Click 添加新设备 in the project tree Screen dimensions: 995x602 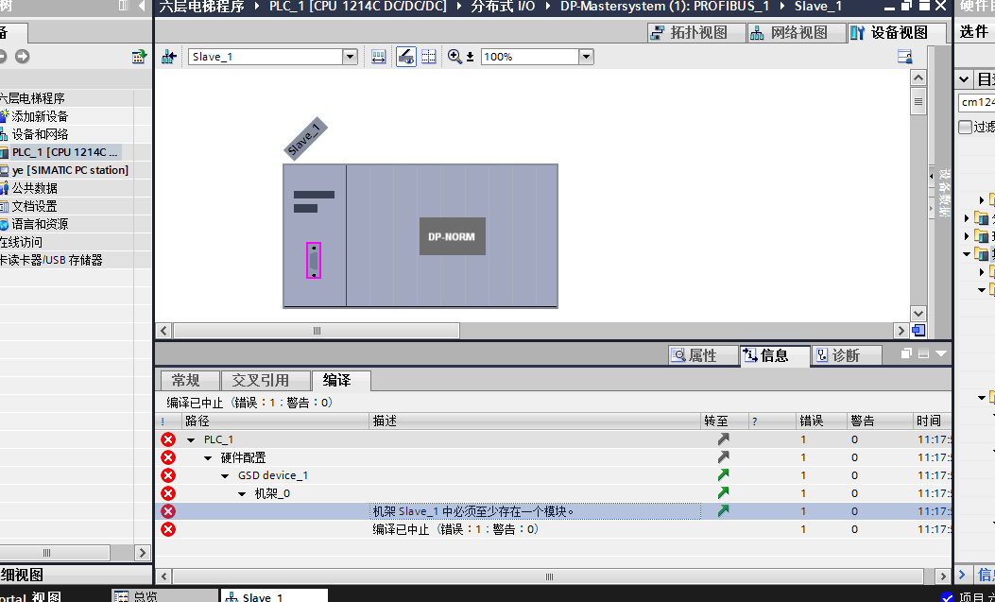40,116
